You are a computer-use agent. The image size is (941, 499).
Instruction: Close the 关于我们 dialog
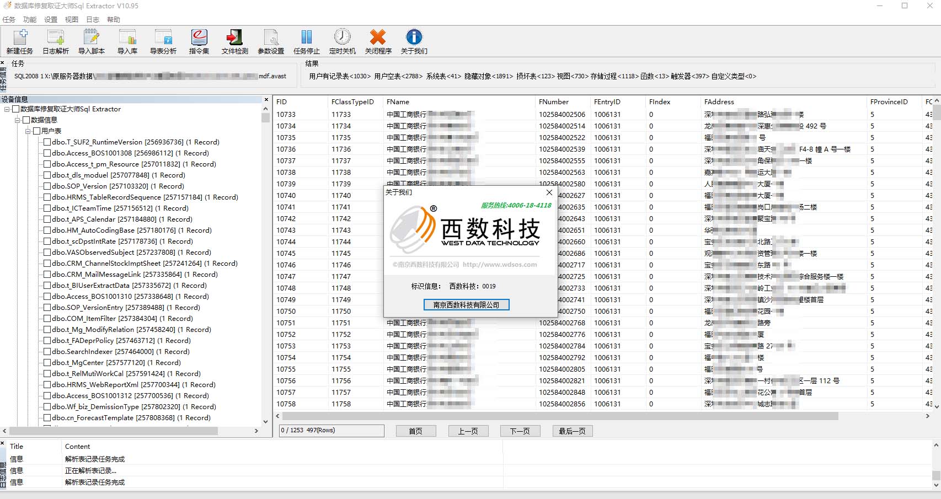point(549,192)
